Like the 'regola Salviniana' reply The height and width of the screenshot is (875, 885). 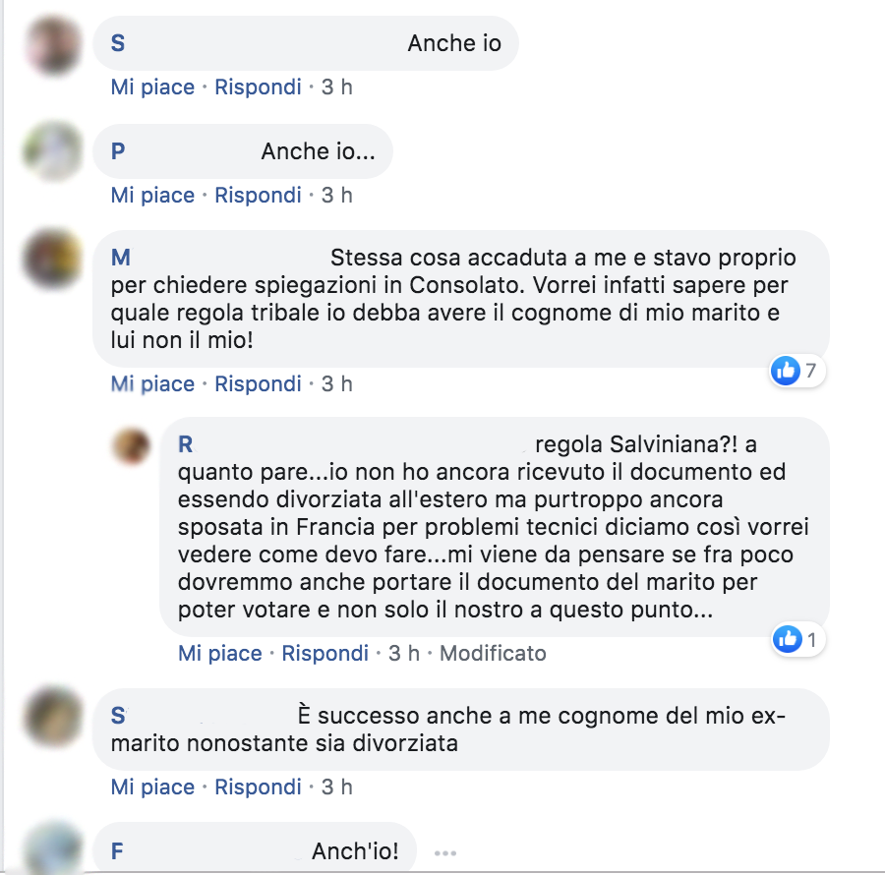pos(220,653)
